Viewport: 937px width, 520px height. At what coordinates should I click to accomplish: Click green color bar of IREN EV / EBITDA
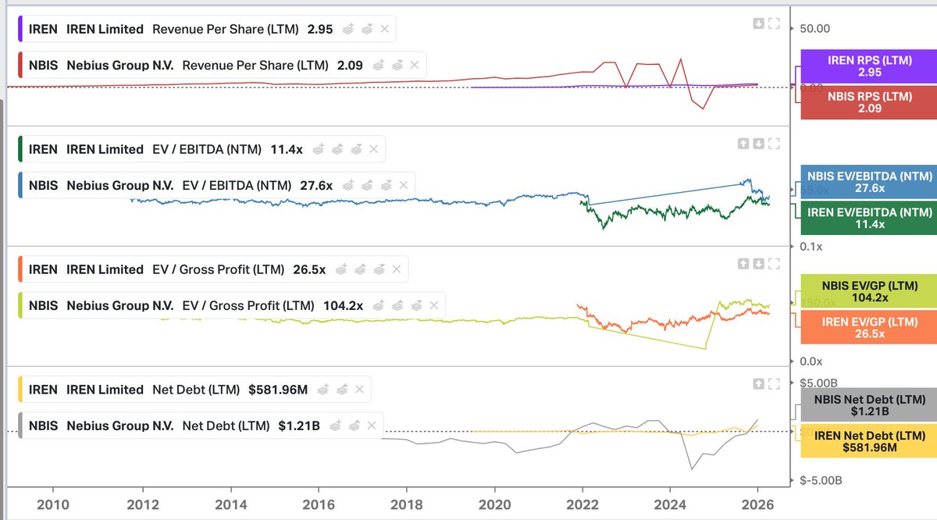coord(20,149)
